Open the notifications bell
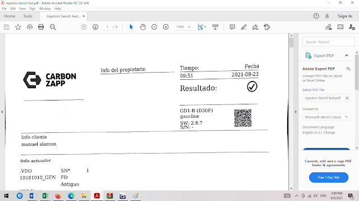Screen dimensions: 359x201 (327, 16)
